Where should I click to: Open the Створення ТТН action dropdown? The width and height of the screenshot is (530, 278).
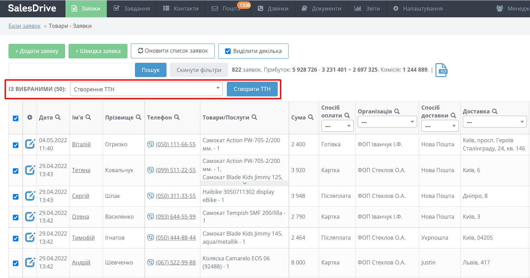click(146, 89)
